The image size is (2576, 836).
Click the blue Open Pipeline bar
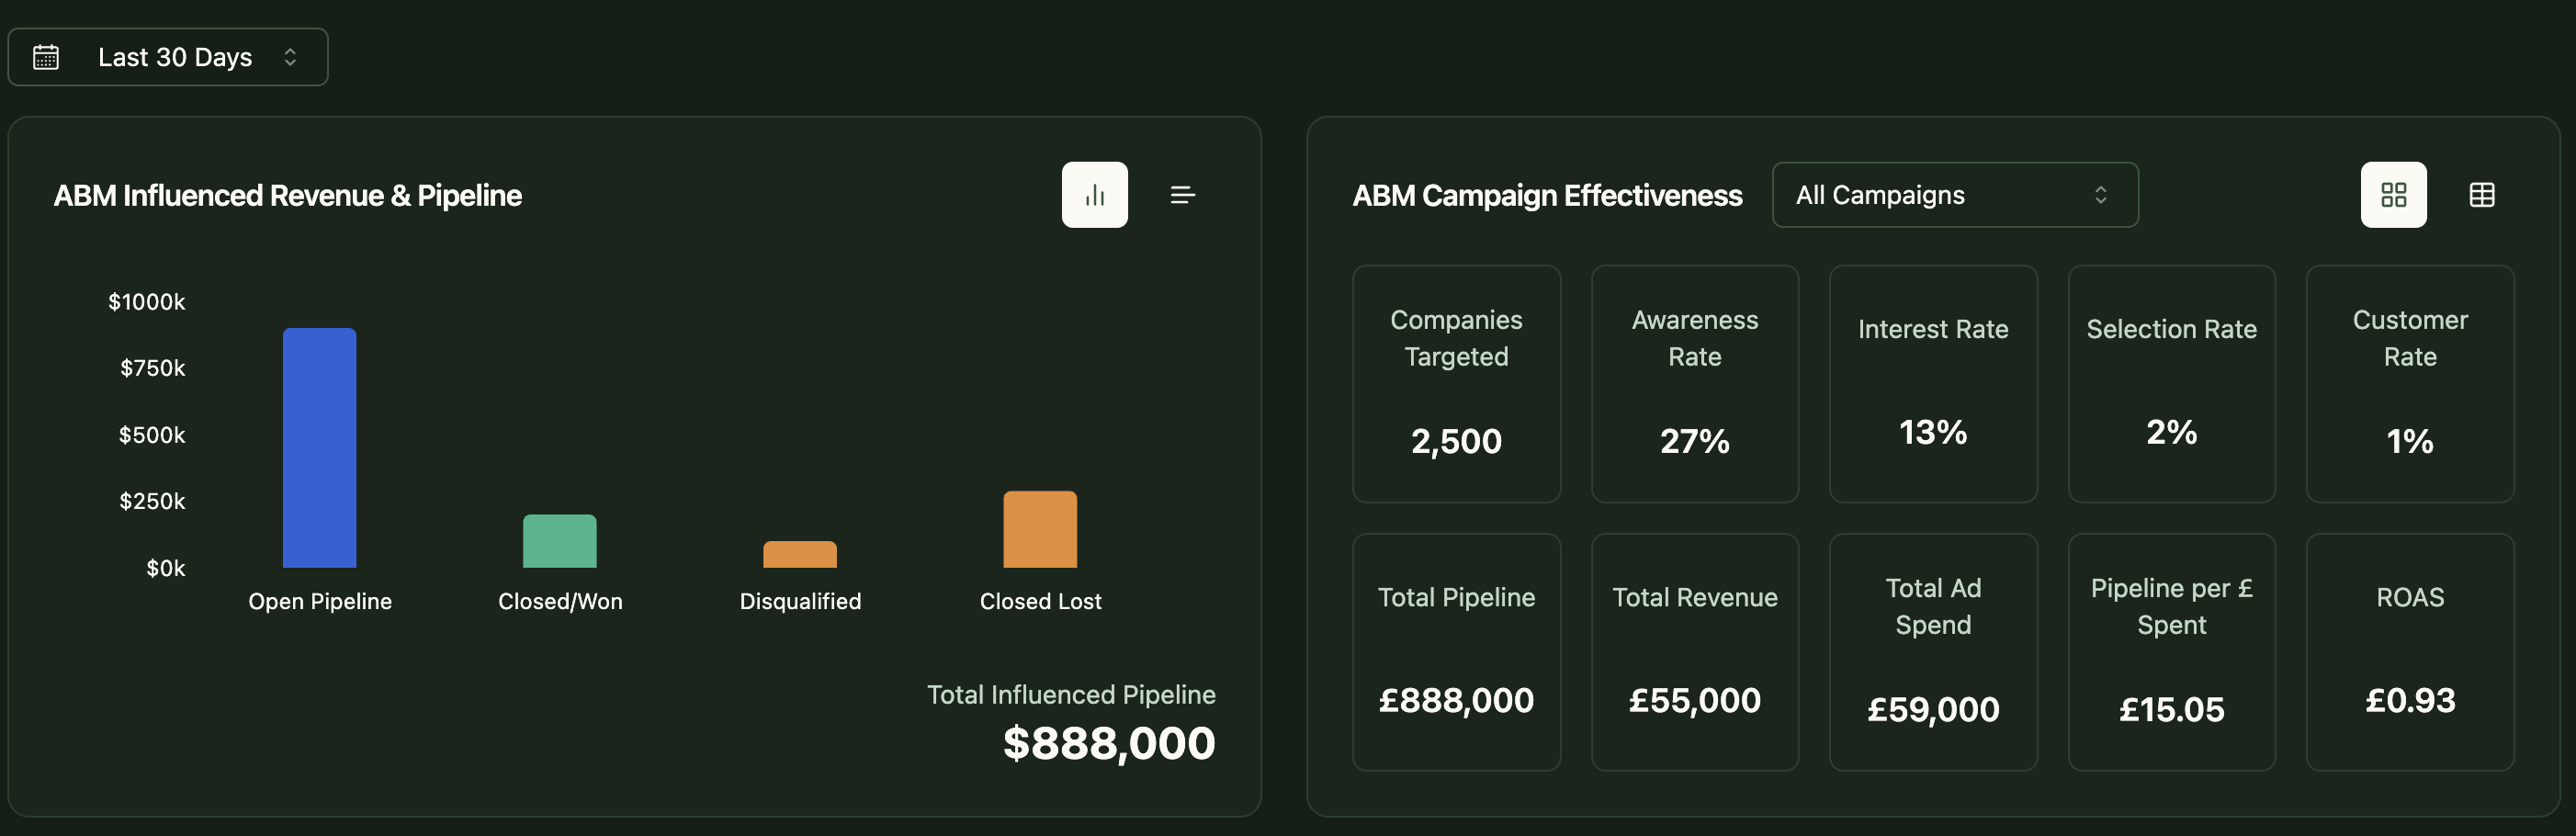click(320, 448)
